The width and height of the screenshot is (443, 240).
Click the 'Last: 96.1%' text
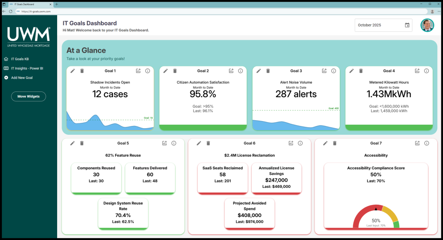pyautogui.click(x=203, y=111)
